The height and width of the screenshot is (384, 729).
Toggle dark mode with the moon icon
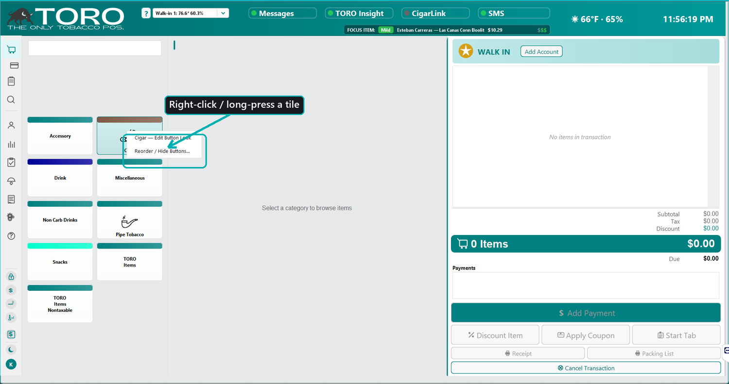(11, 350)
